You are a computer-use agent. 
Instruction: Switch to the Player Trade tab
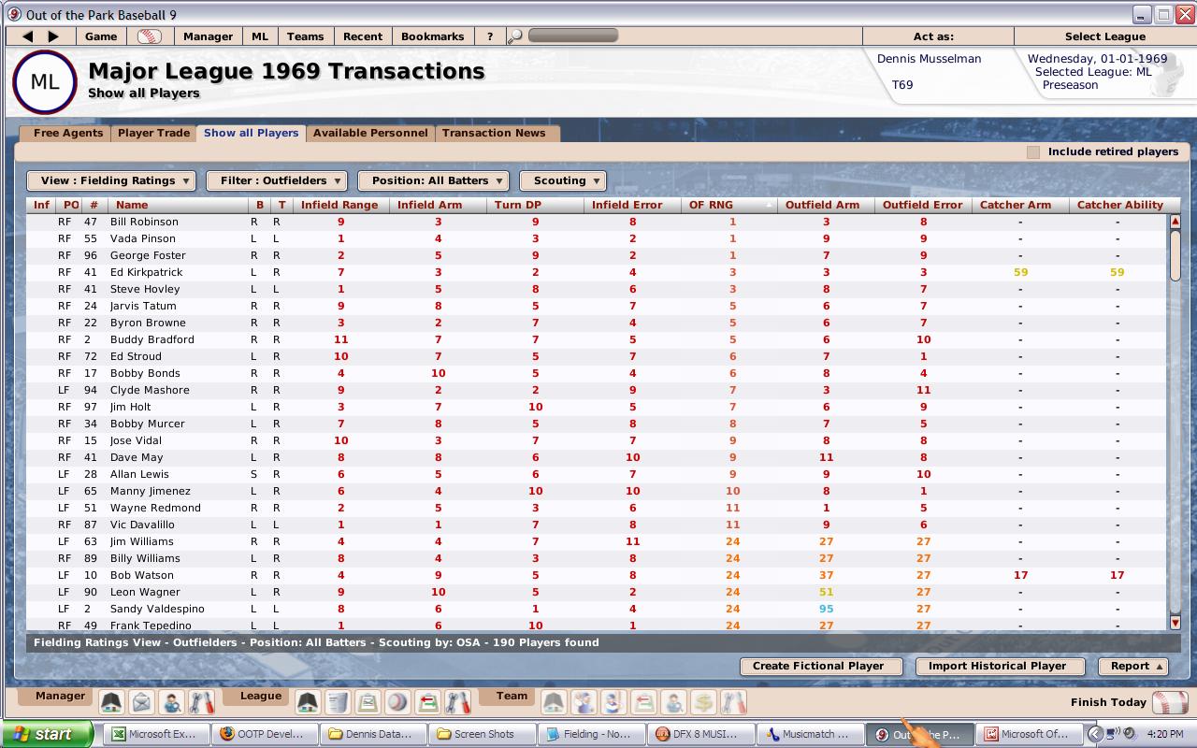(x=153, y=133)
